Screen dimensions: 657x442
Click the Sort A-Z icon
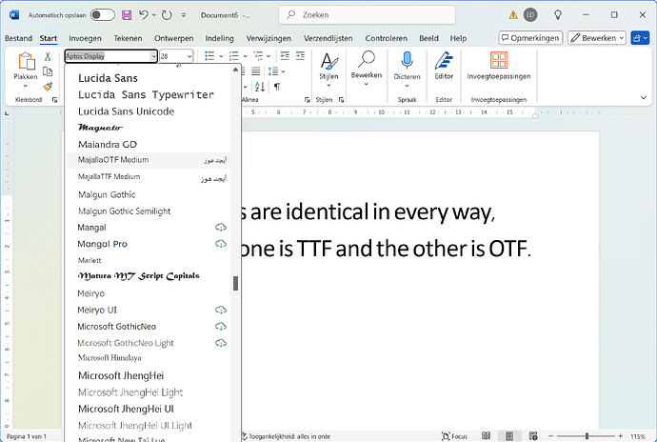(260, 87)
